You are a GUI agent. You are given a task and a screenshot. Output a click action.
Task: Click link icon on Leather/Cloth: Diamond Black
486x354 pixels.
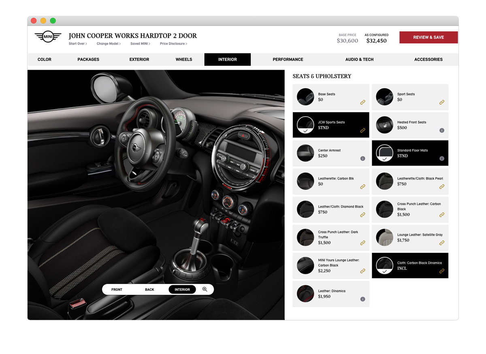coord(362,215)
